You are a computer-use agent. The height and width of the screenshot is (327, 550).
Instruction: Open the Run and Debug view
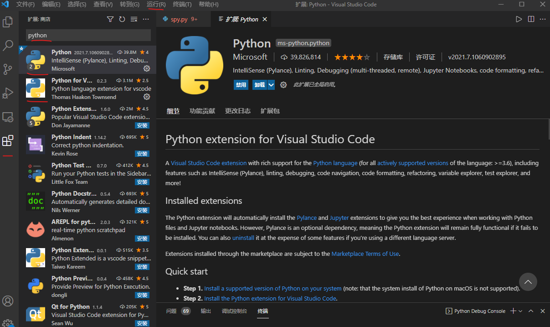click(x=8, y=93)
